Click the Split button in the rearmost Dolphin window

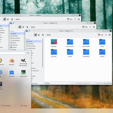click(70, 19)
